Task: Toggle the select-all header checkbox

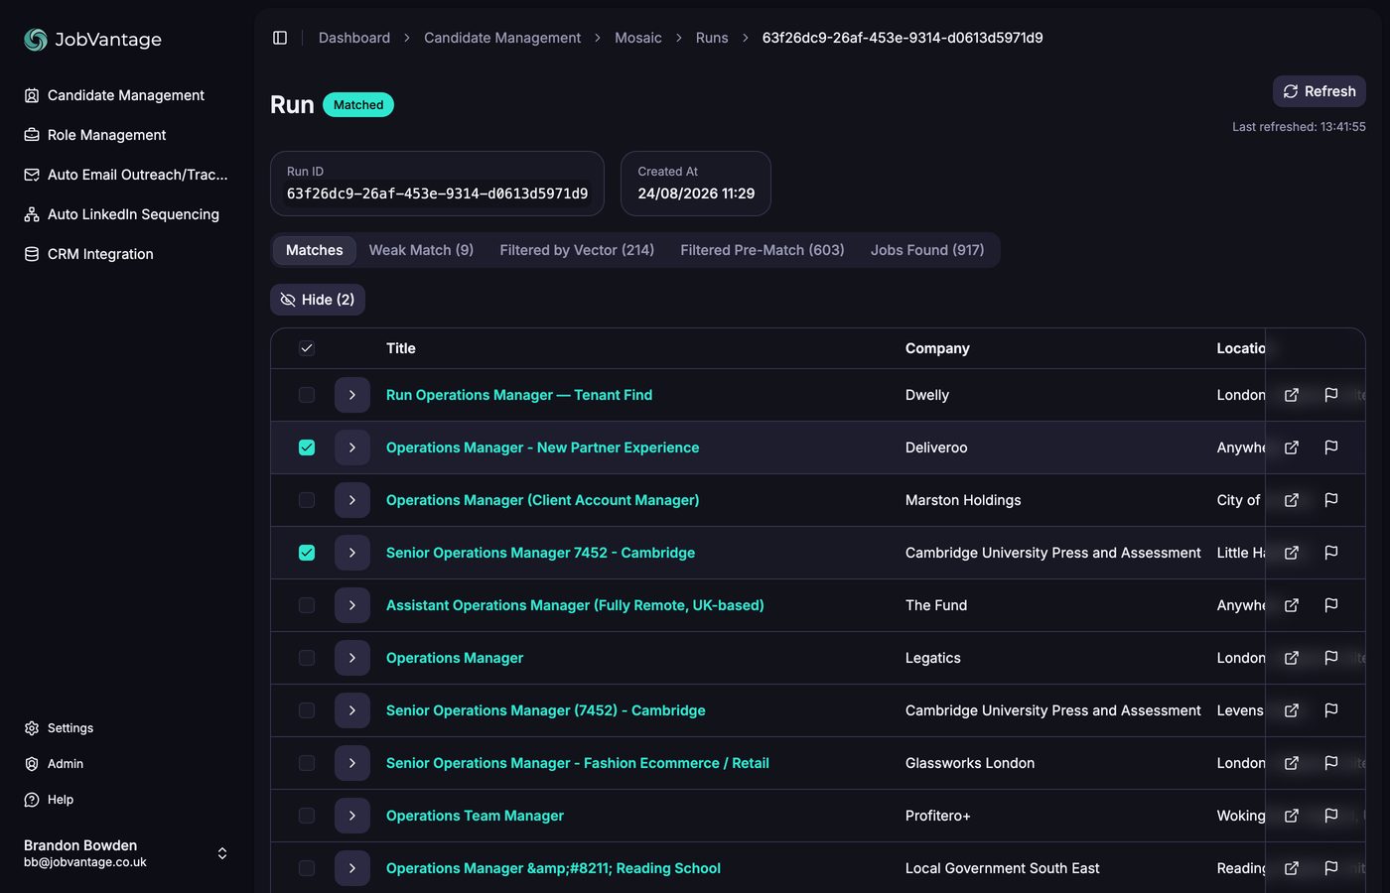Action: [x=307, y=348]
